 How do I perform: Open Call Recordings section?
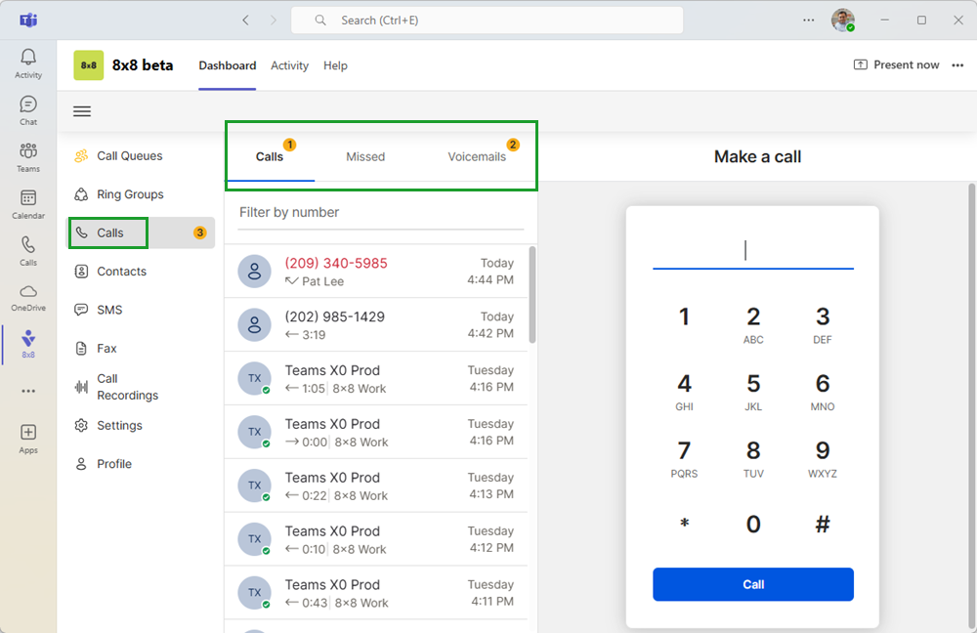(127, 387)
